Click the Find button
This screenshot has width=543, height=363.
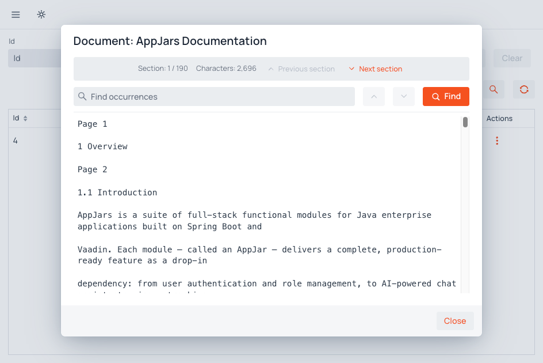click(x=446, y=96)
